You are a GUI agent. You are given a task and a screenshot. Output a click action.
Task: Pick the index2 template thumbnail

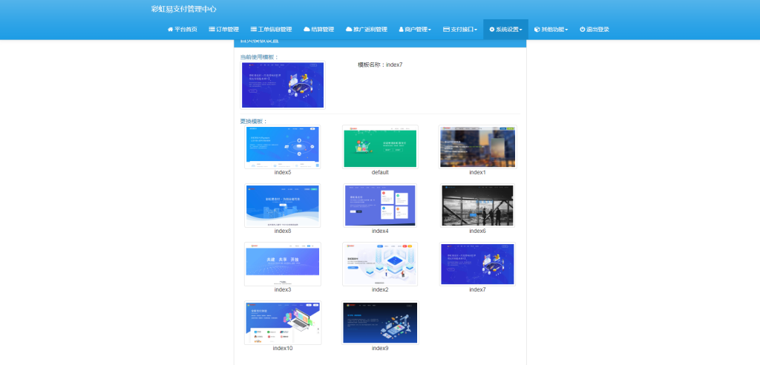point(380,264)
